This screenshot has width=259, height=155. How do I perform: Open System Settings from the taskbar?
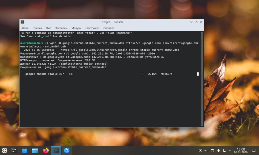[x=14, y=150]
